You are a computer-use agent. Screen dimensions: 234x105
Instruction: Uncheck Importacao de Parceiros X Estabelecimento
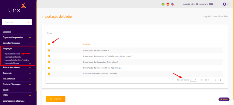click(x=49, y=56)
